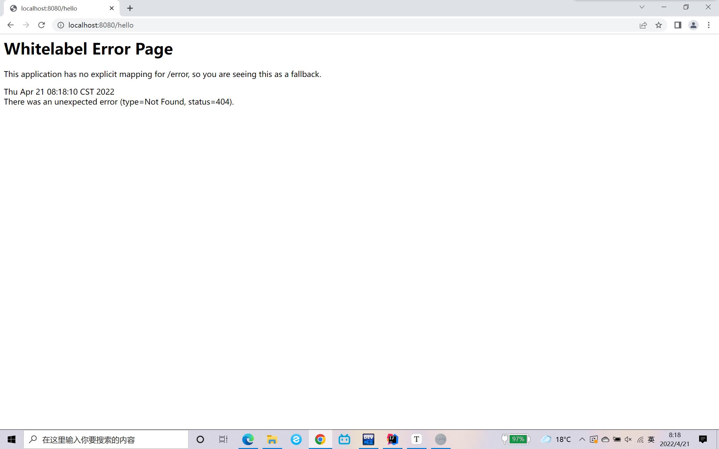Viewport: 719px width, 449px height.
Task: Launch Microsoft Edge from taskbar
Action: point(248,439)
